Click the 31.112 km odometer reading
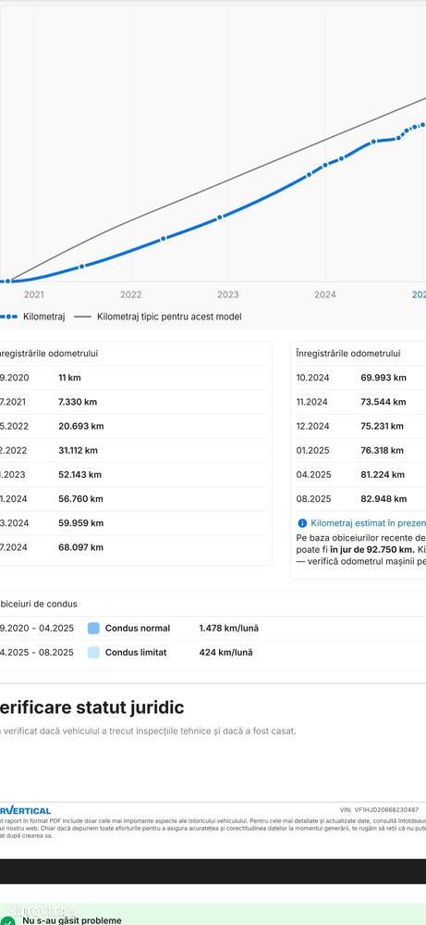Screen dimensions: 426x925 click(x=79, y=450)
